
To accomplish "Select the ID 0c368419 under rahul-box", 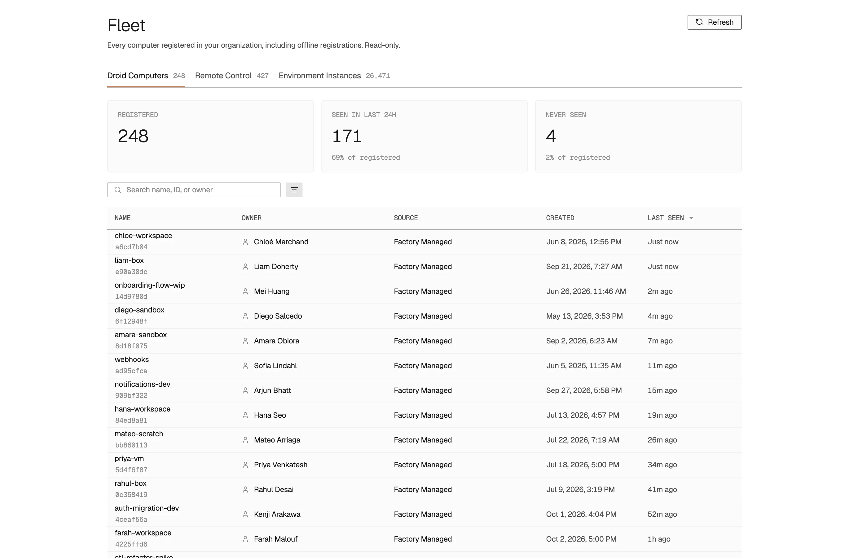I will click(x=131, y=495).
